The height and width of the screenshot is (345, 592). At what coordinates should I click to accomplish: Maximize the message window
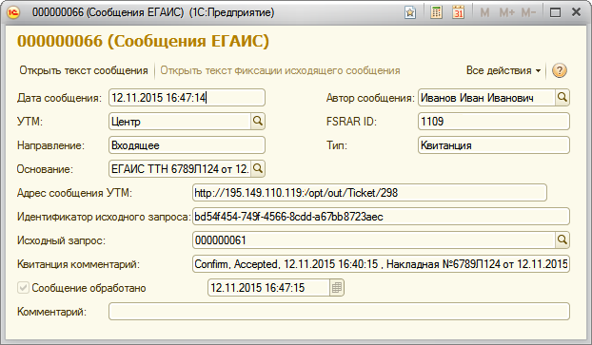(555, 12)
